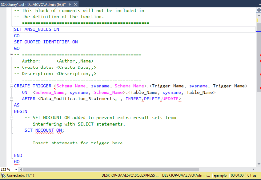Click the ejemplo database status entry
Screen dimensions: 261x180
point(221,175)
